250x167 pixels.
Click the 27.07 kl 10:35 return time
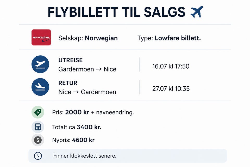coord(171,89)
